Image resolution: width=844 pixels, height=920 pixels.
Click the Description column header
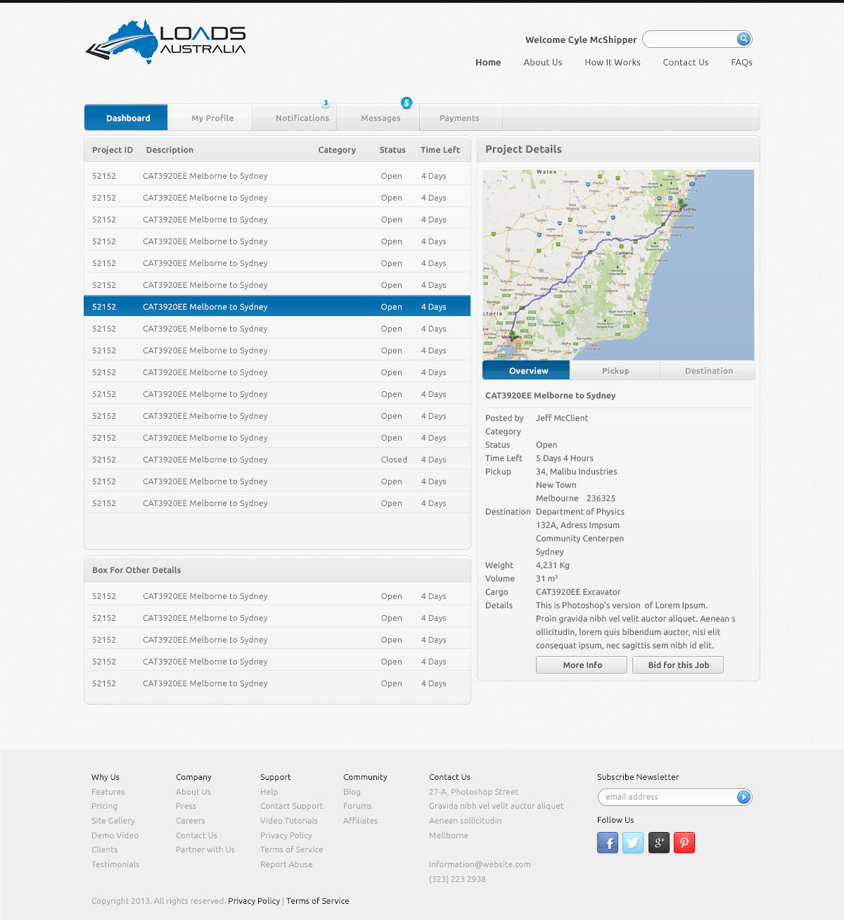[170, 149]
